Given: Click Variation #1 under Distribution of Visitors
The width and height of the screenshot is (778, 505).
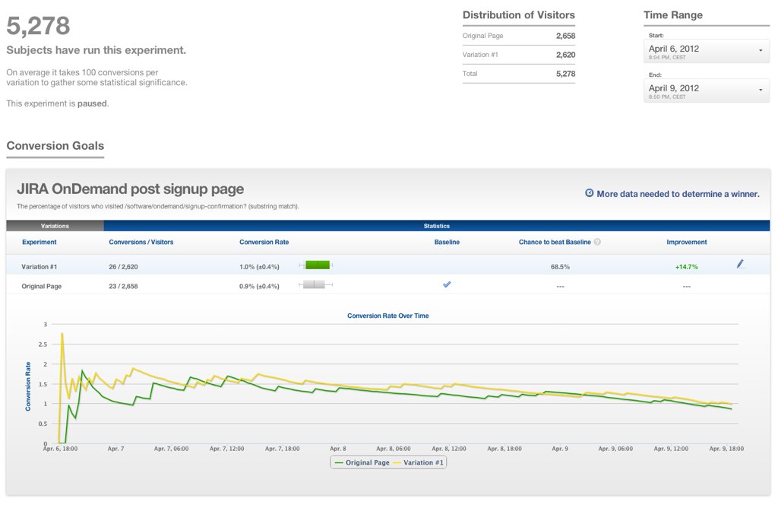Looking at the screenshot, I should 480,55.
